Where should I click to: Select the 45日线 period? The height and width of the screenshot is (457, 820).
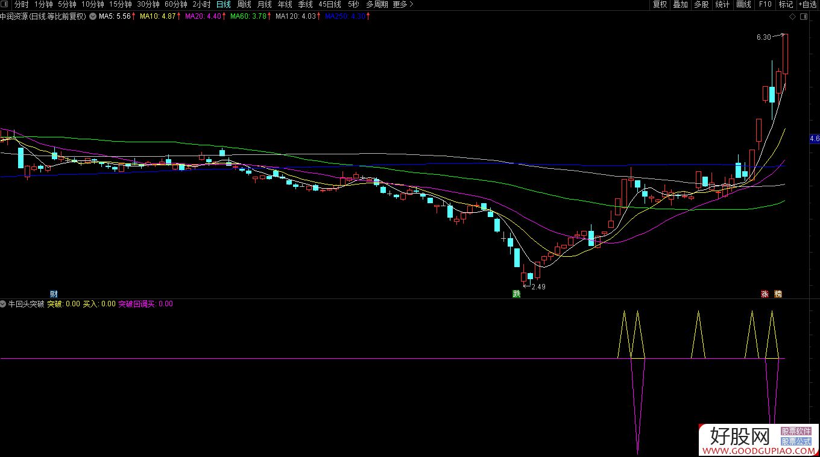tap(330, 4)
